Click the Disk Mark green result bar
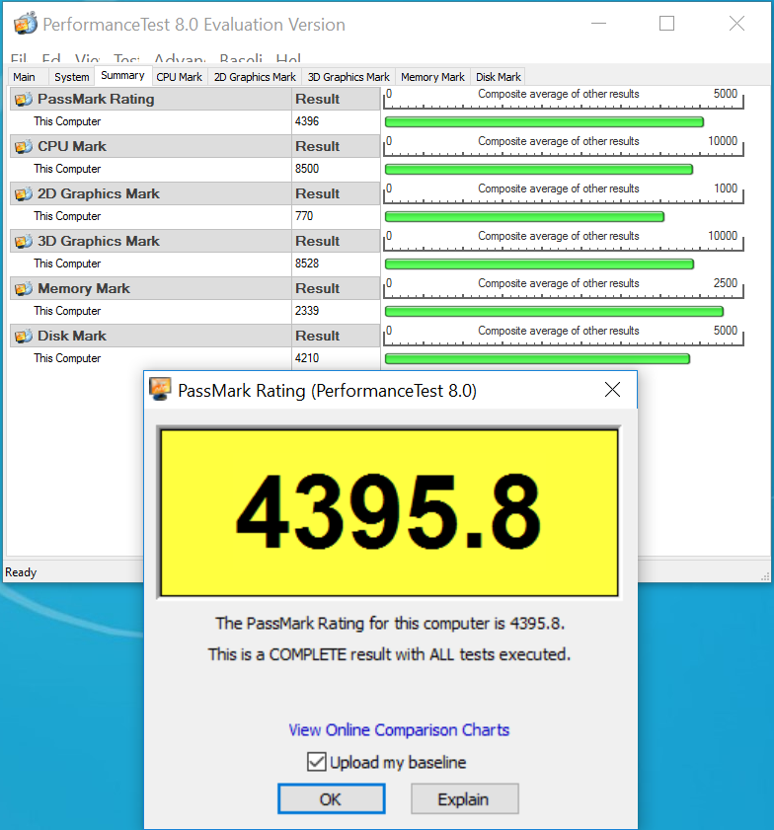774x830 pixels. coord(537,359)
